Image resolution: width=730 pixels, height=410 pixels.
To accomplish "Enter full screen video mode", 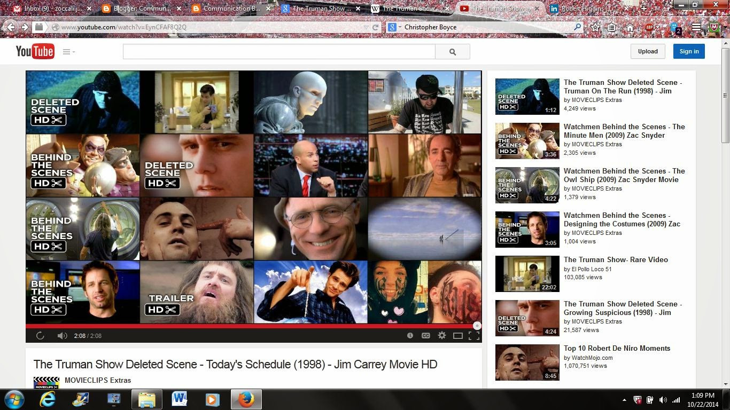I will pos(473,336).
